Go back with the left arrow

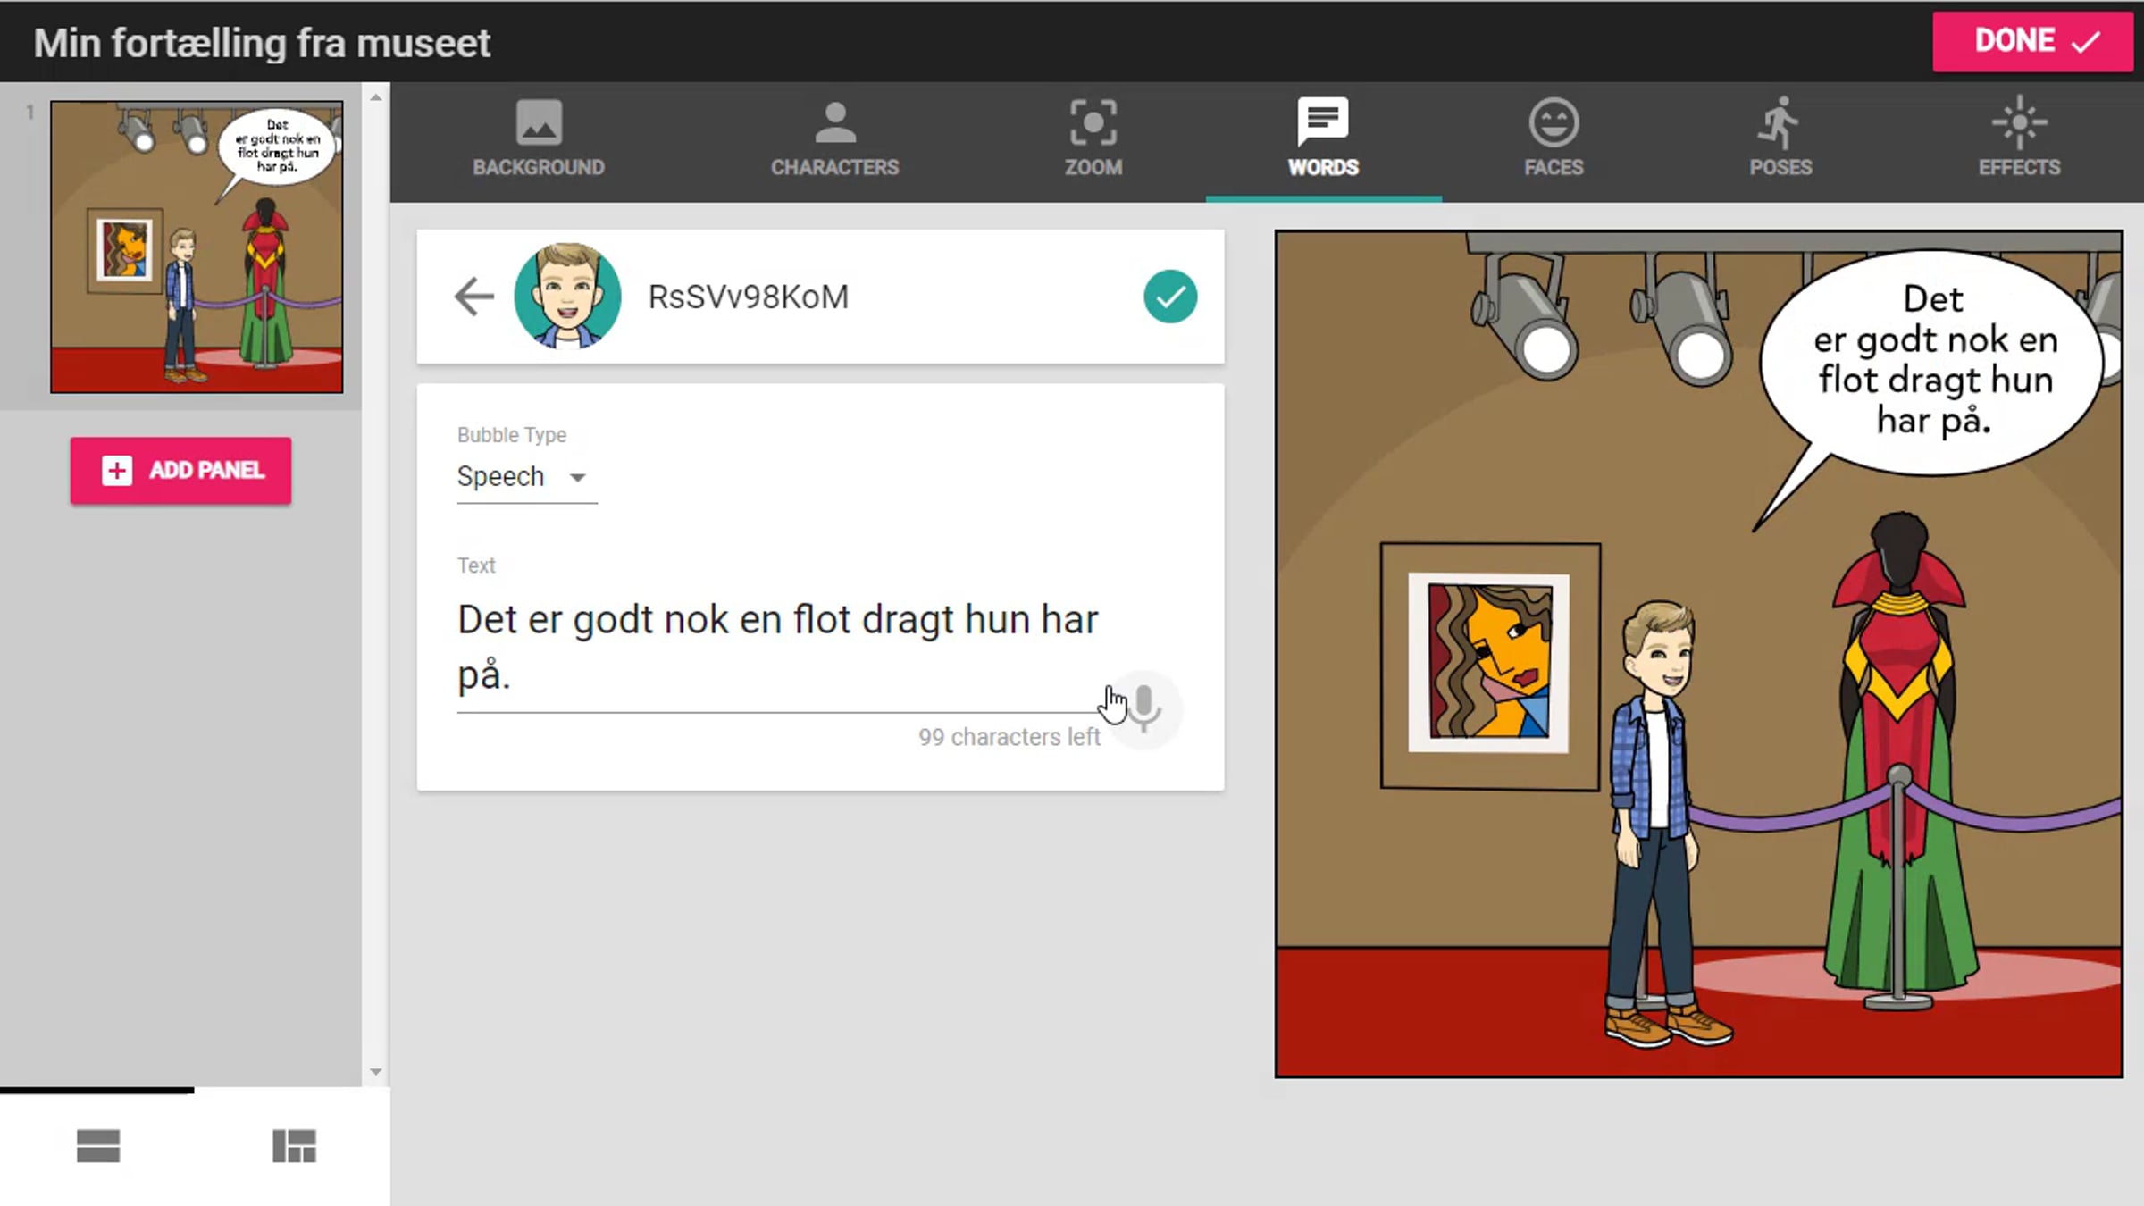(x=473, y=297)
